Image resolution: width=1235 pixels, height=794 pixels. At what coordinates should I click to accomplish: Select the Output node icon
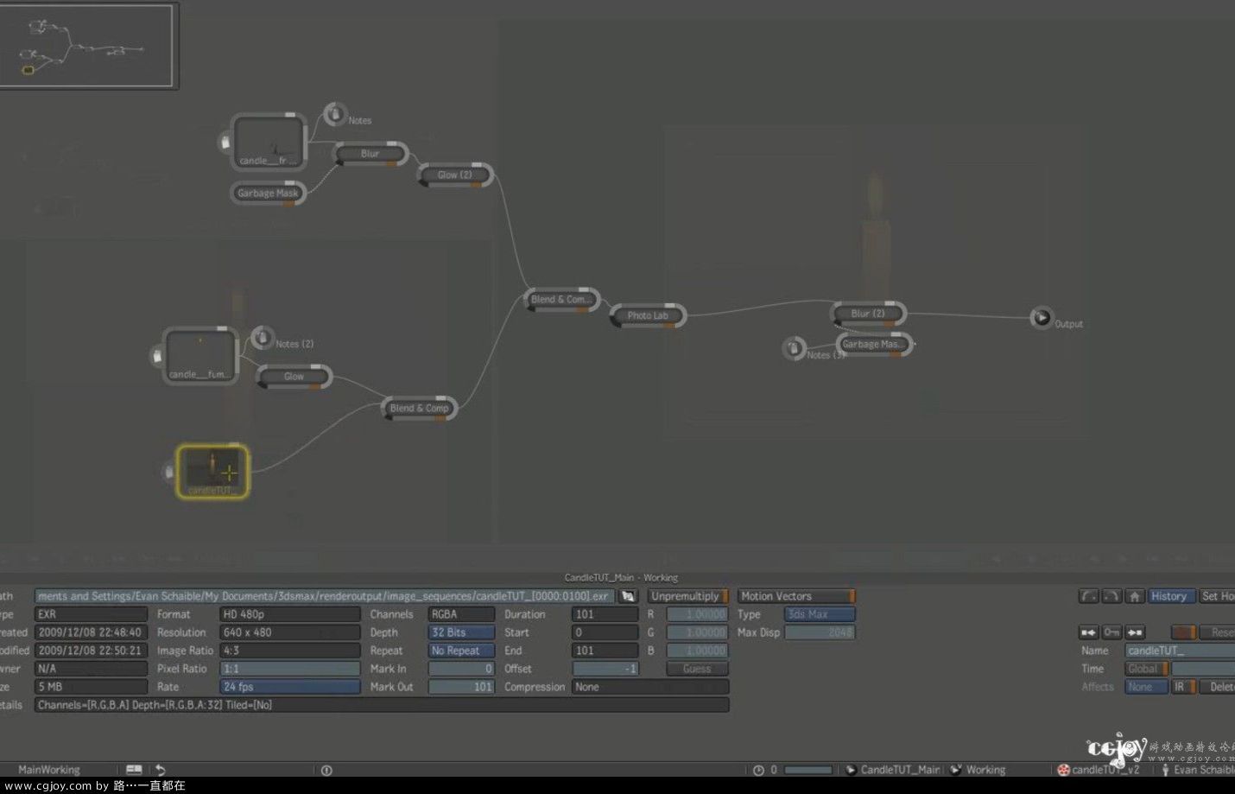click(1042, 317)
